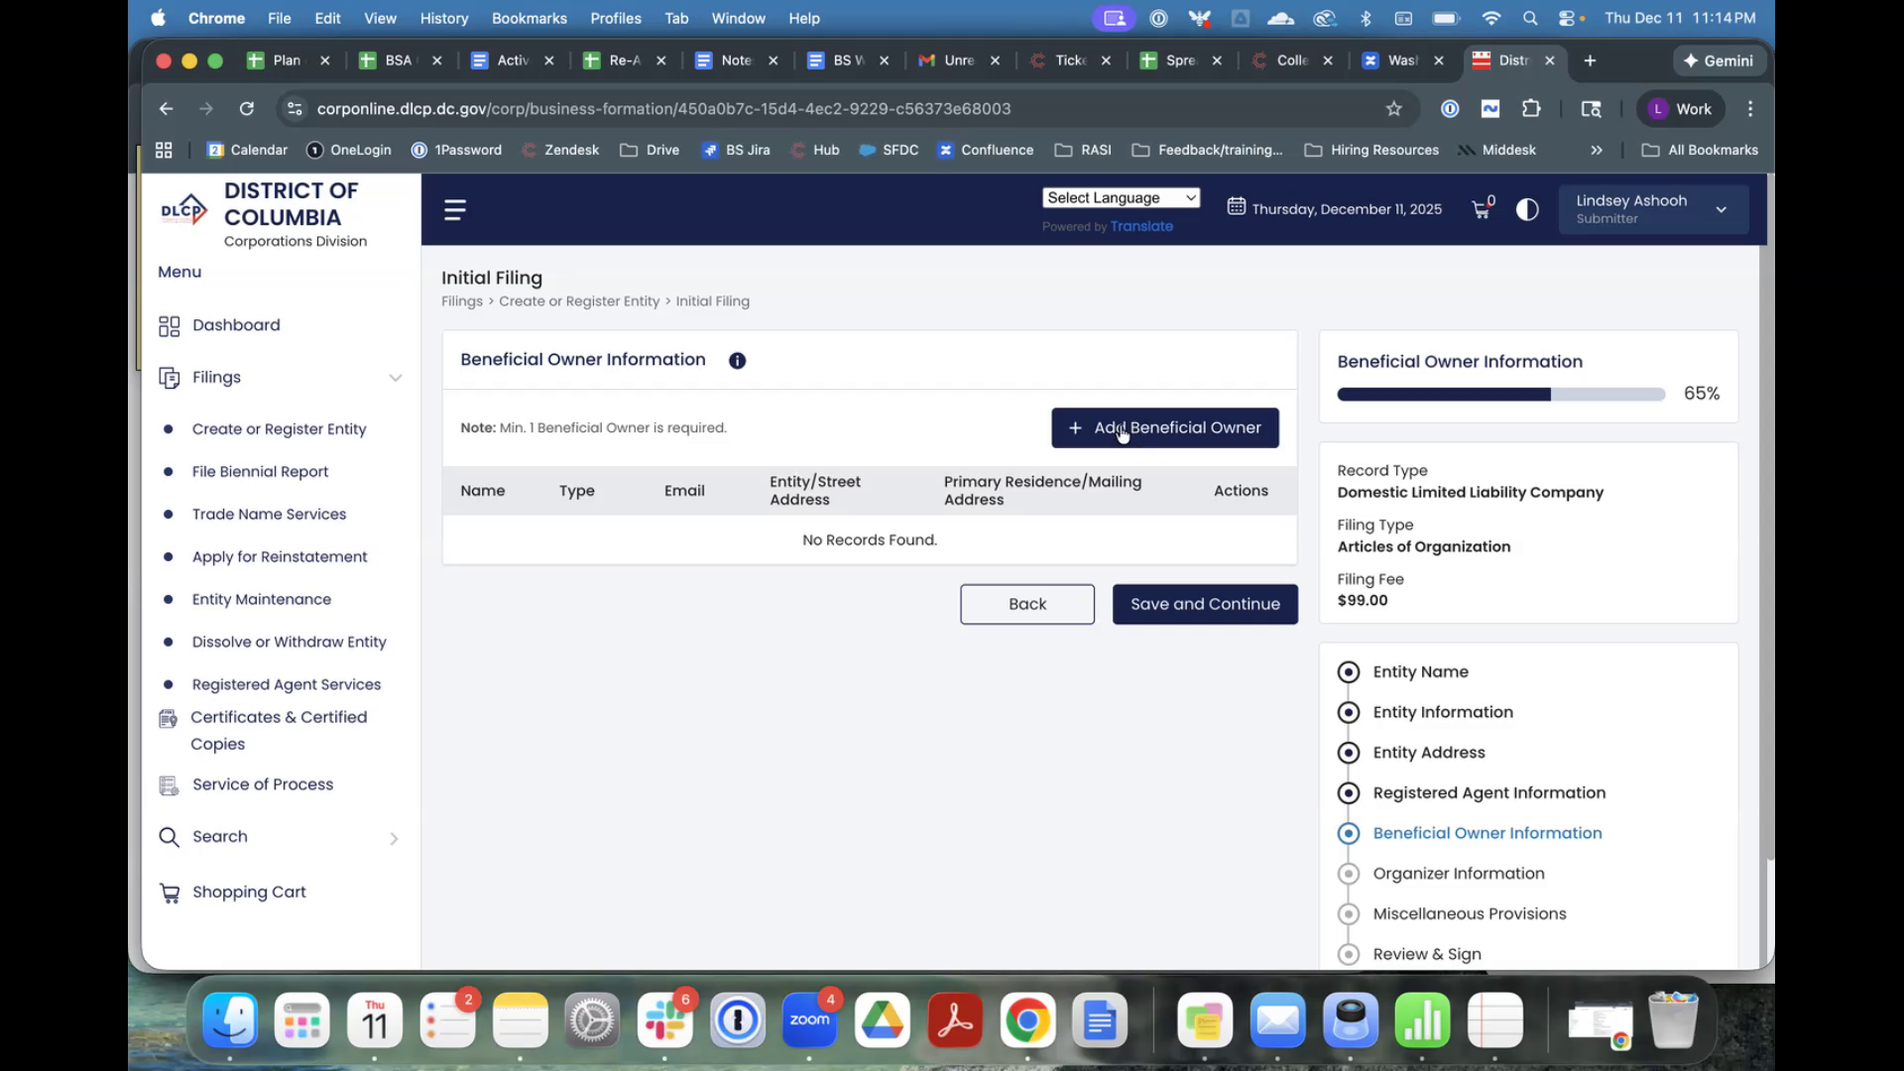Select the Entity Name step radio
The height and width of the screenshot is (1071, 1904).
1348,672
